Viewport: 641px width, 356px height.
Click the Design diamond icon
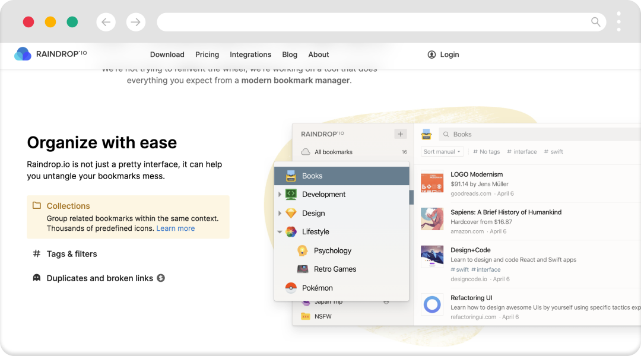point(291,213)
